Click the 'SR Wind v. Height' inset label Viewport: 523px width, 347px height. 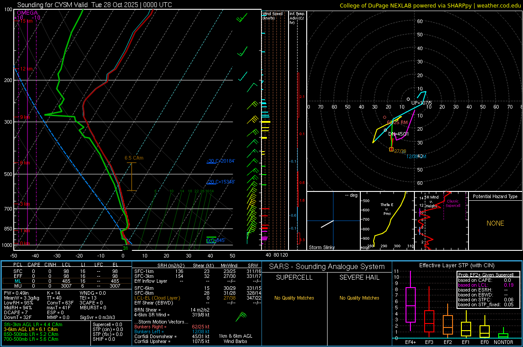click(x=431, y=202)
